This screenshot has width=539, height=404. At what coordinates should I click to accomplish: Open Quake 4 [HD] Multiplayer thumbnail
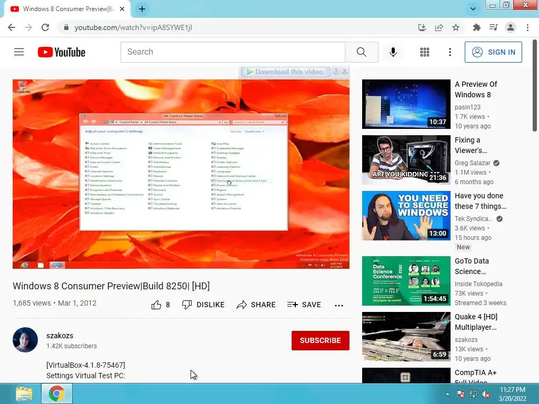[x=406, y=336]
